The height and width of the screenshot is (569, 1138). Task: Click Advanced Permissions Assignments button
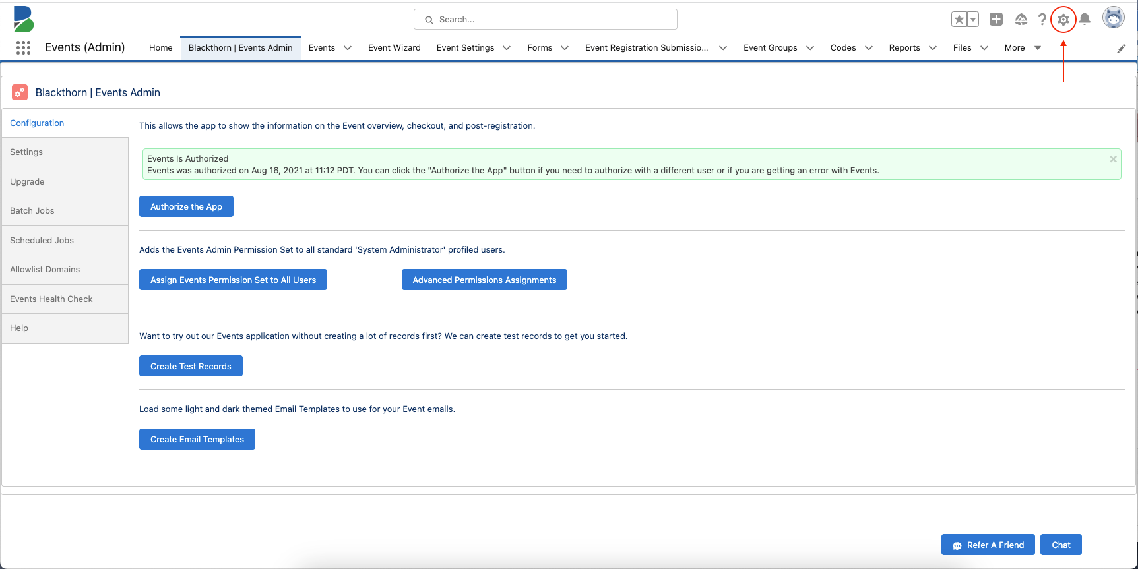tap(484, 280)
